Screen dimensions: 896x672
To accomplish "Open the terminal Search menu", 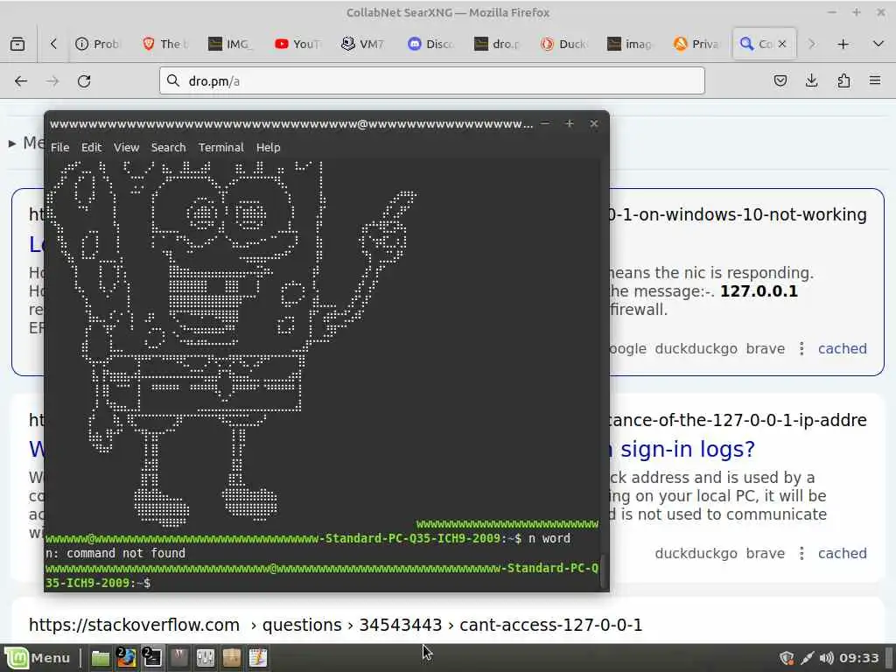I will 169,147.
